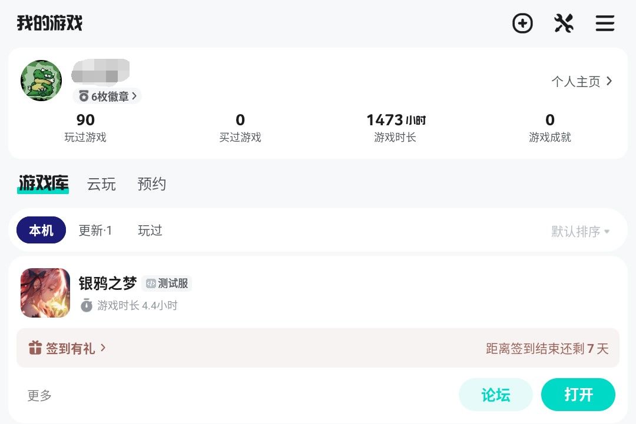The image size is (636, 424).
Task: Click the add game plus icon
Action: (522, 24)
